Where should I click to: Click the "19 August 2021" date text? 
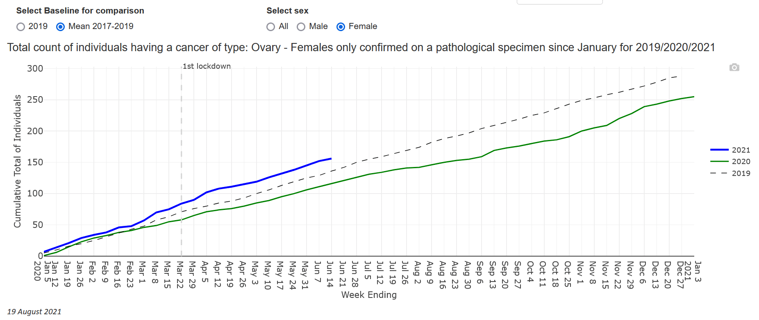point(34,312)
